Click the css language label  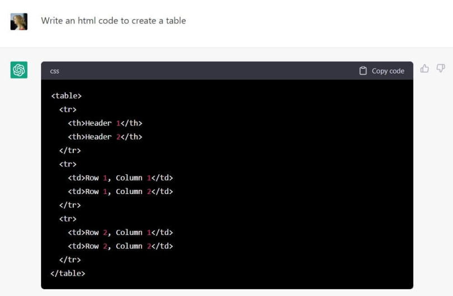[55, 71]
